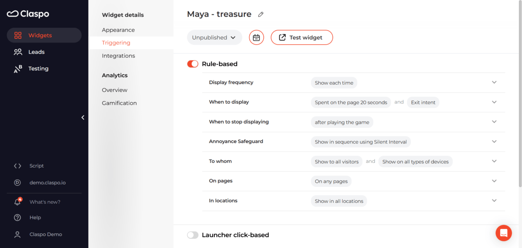Open the Help question mark item
522x248 pixels.
tap(35, 218)
